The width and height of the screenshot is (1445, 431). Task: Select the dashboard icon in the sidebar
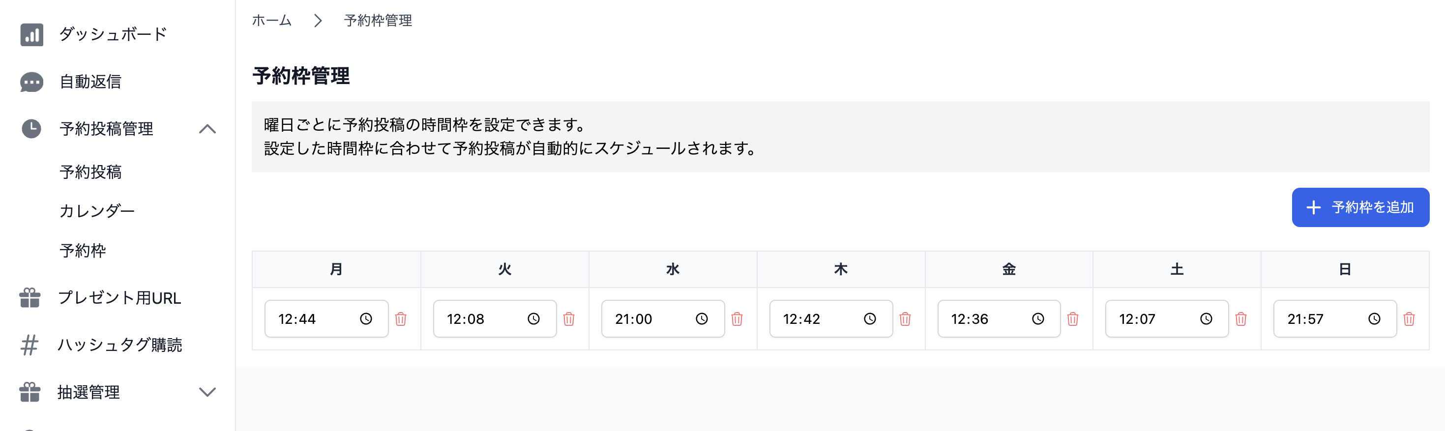tap(31, 33)
